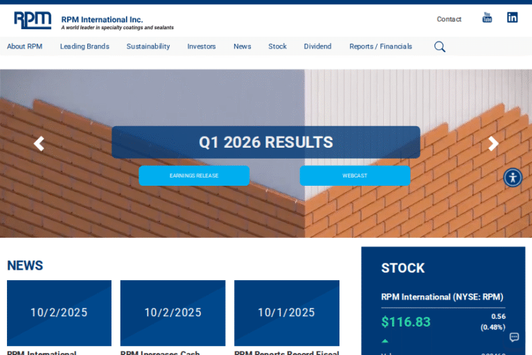Screen dimensions: 532x355
Task: Open the About RPM menu
Action: (x=25, y=46)
